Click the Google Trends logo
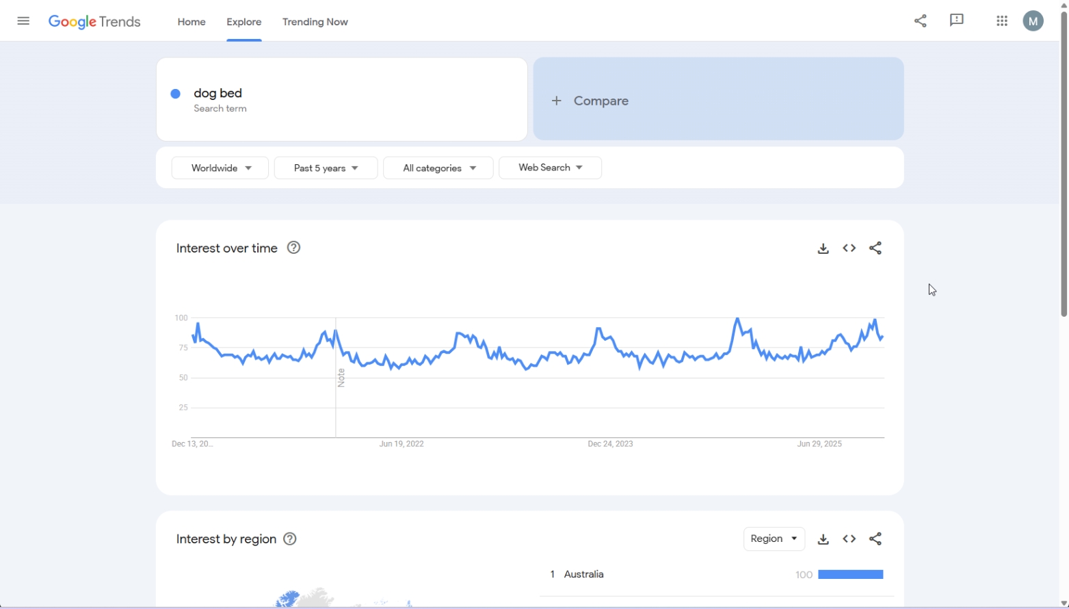This screenshot has width=1069, height=609. point(94,21)
